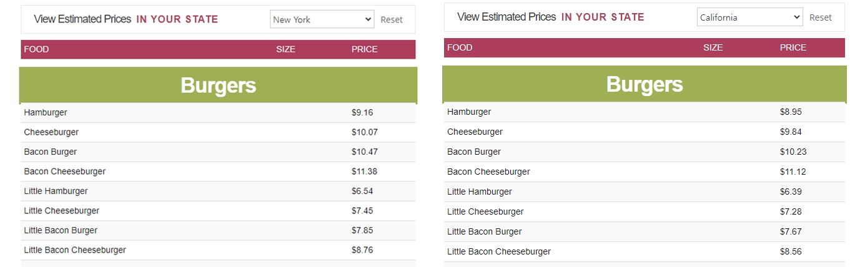The height and width of the screenshot is (267, 865).
Task: Click Reset next to New York
Action: coord(392,19)
